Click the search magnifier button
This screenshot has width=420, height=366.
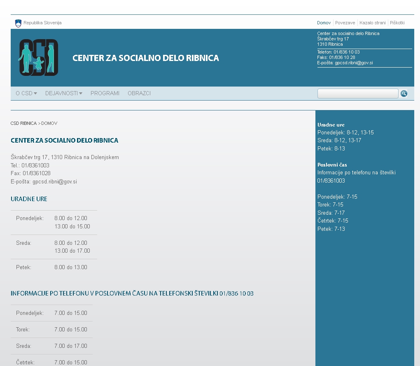point(404,93)
